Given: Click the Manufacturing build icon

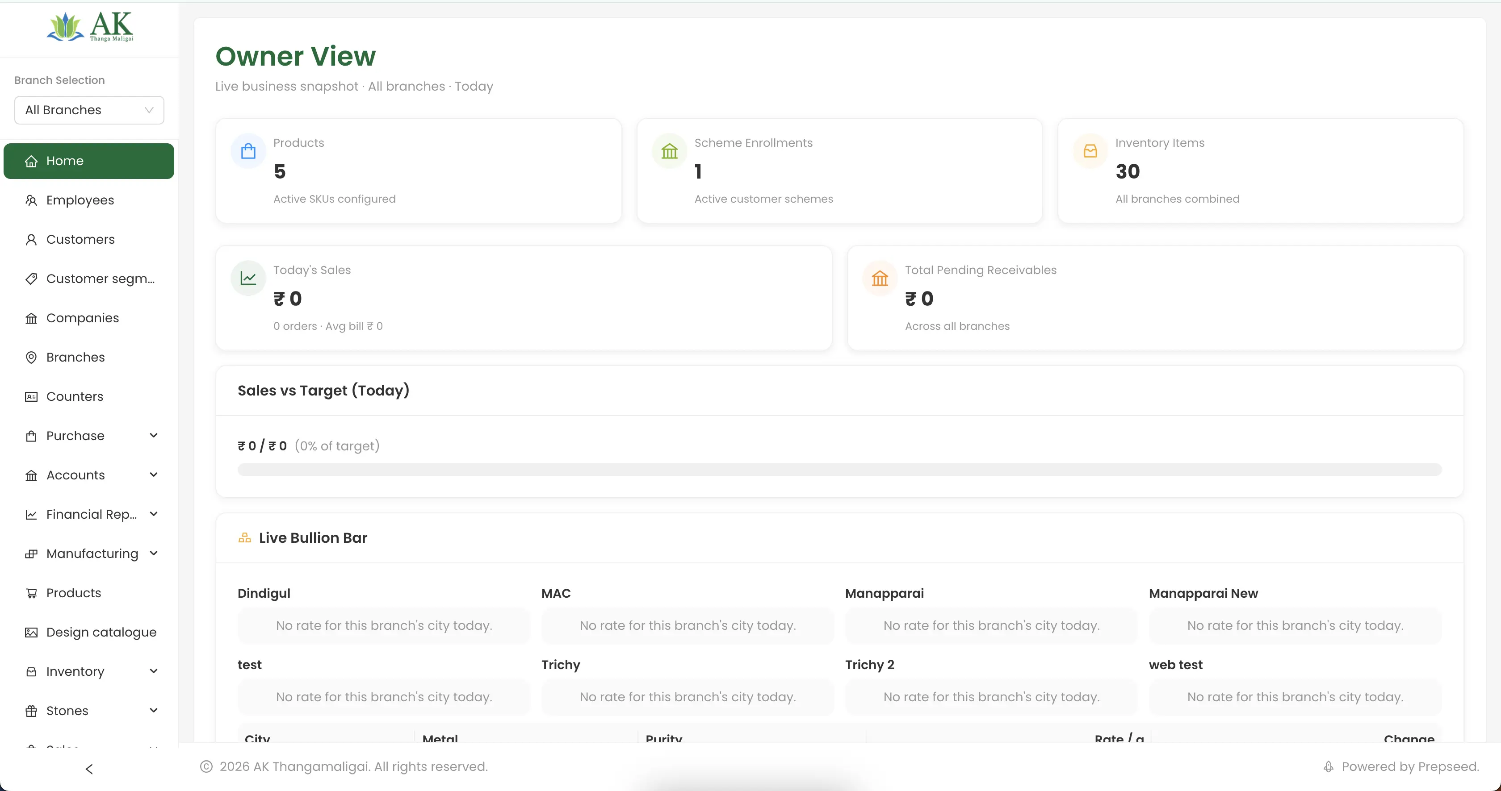Looking at the screenshot, I should pyautogui.click(x=31, y=554).
